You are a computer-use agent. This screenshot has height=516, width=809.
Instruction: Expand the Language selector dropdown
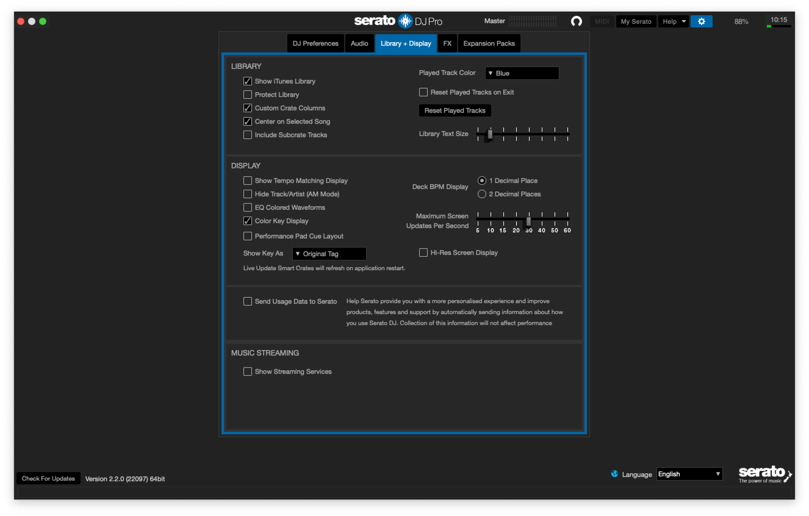pos(689,474)
